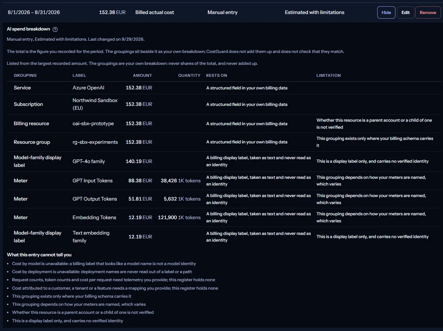Image resolution: width=443 pixels, height=331 pixels.
Task: Click the 'Service' grouping cell
Action: 22,88
